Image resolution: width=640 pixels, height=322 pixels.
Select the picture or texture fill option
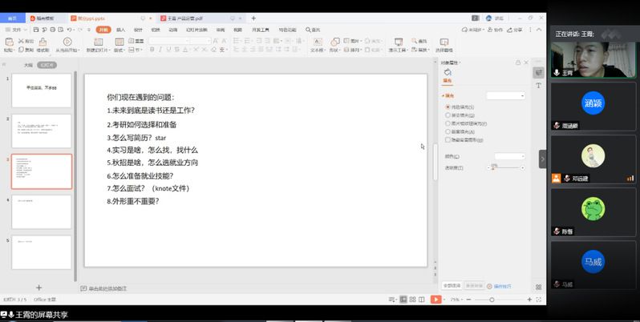tap(448, 123)
